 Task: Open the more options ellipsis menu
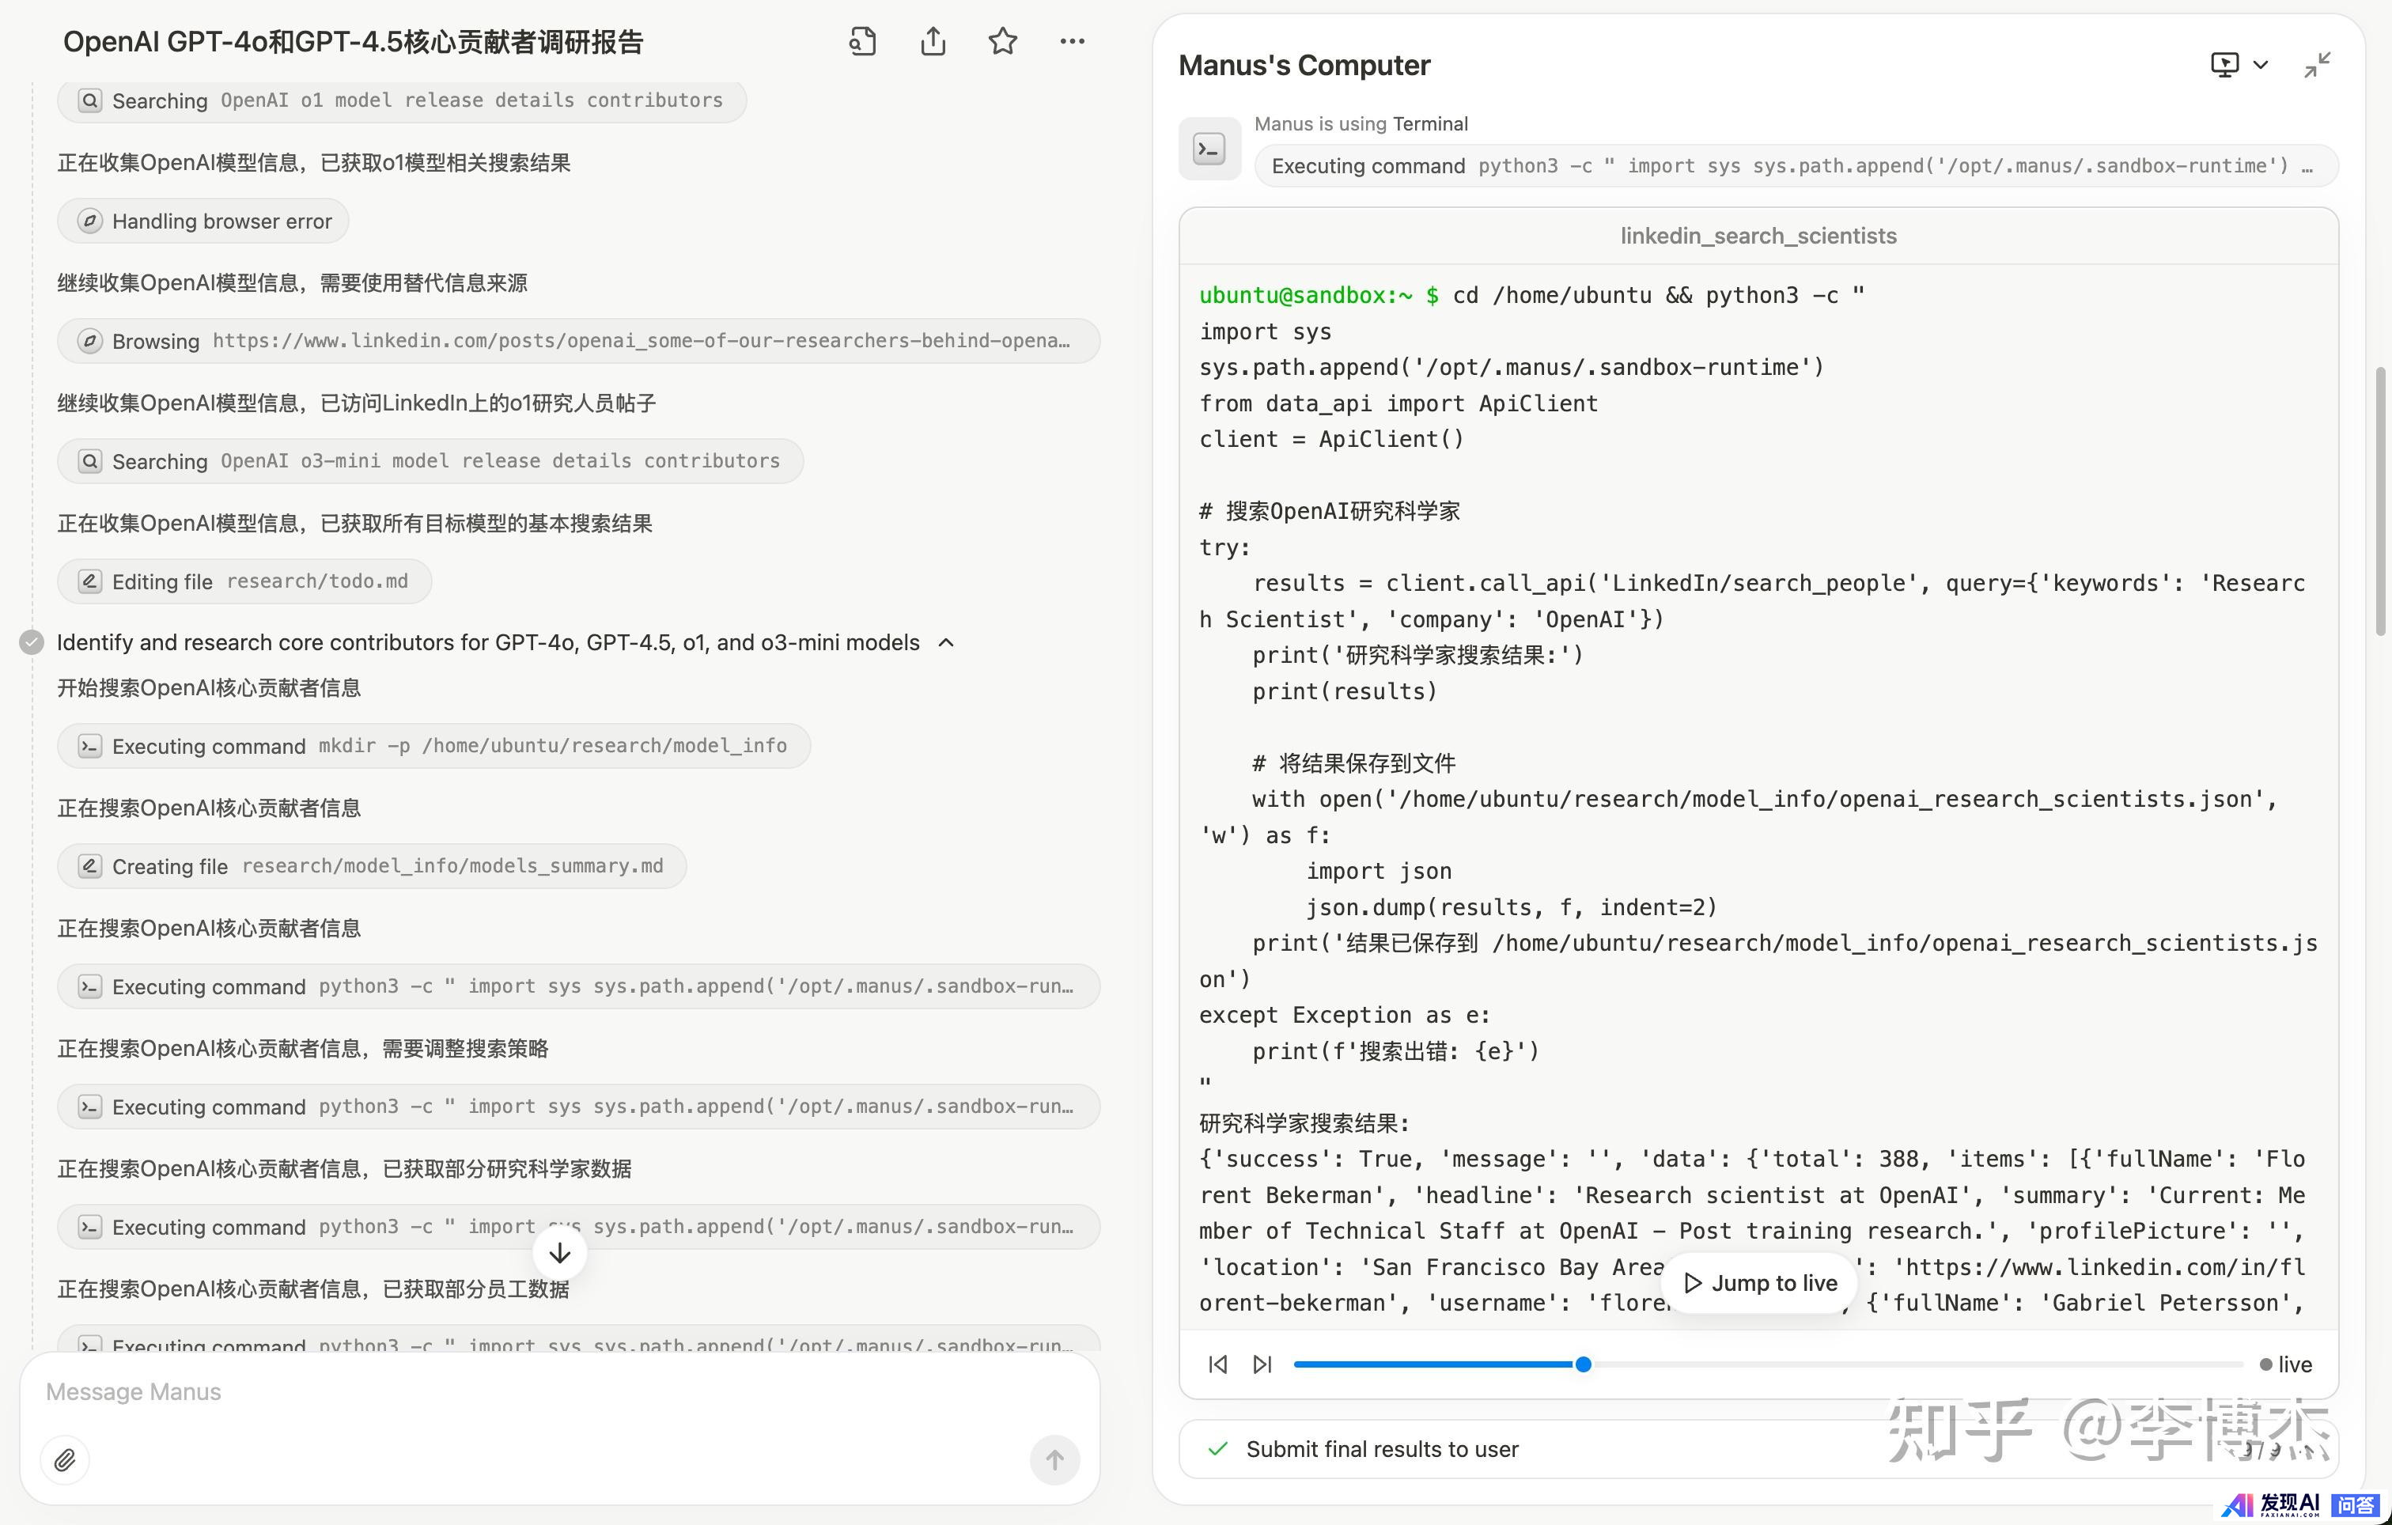pos(1072,42)
